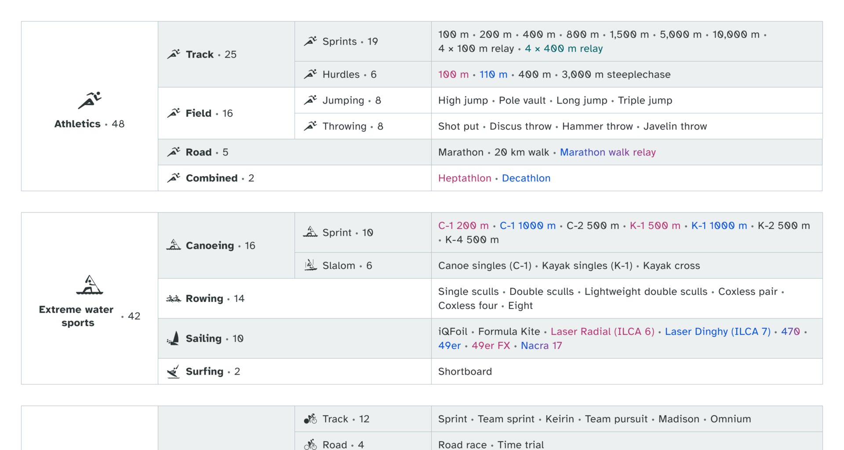Click the Formula Kite event text
Screen dimensions: 844x450
click(x=509, y=331)
